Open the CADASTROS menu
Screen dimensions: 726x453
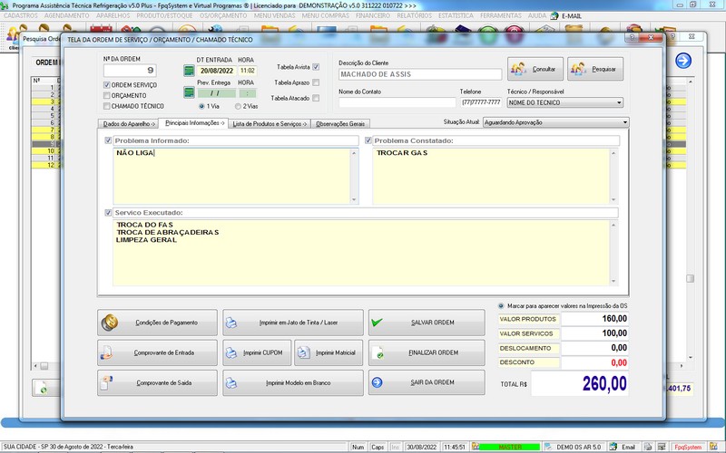21,15
